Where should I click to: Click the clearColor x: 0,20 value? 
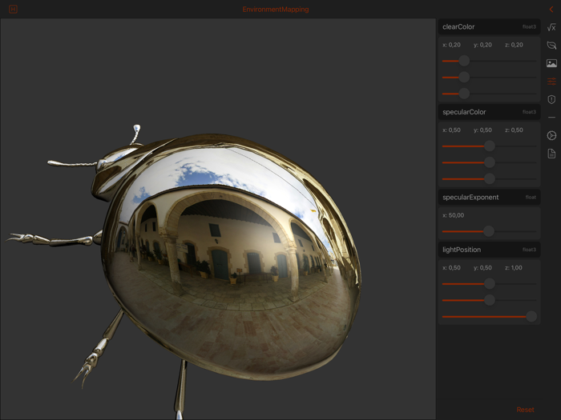[451, 45]
